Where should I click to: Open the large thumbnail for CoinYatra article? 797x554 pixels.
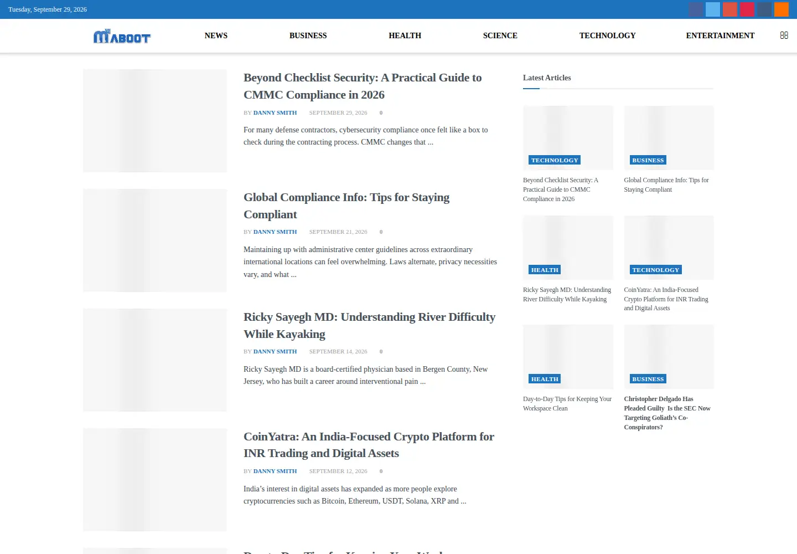(155, 480)
